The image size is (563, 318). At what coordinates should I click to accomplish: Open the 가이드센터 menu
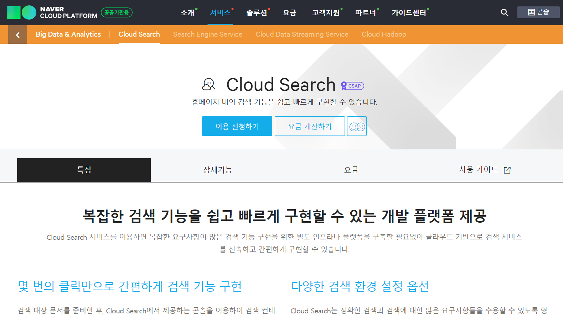click(409, 13)
